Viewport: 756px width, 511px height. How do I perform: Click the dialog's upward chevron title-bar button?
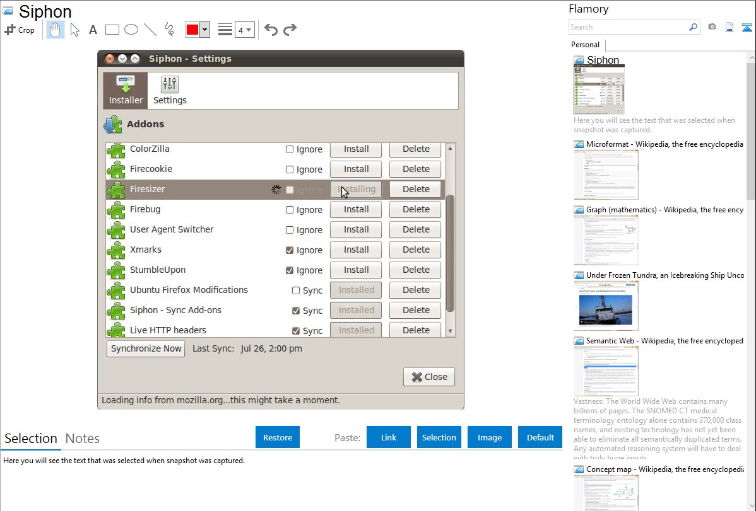click(x=135, y=58)
